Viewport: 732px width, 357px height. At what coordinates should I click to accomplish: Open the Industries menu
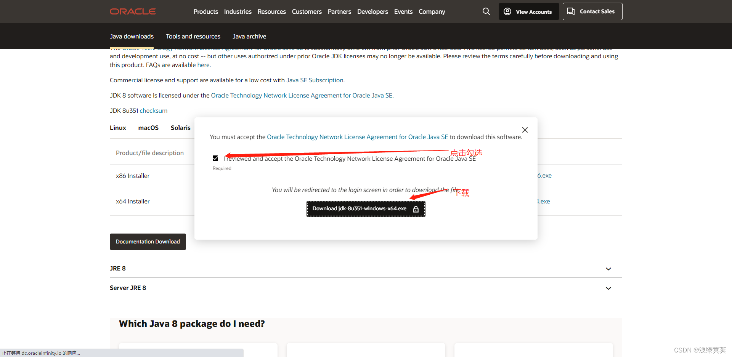point(238,11)
